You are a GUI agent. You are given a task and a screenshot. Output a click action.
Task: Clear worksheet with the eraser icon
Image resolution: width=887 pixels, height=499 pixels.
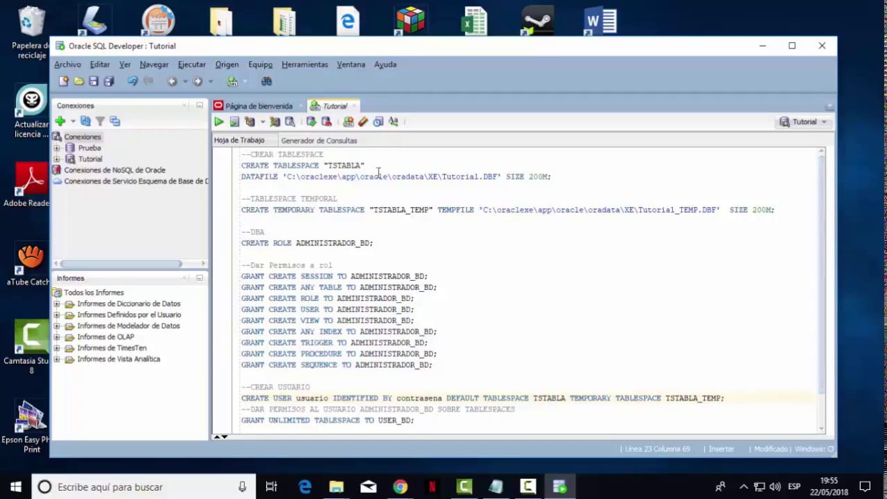click(x=363, y=122)
